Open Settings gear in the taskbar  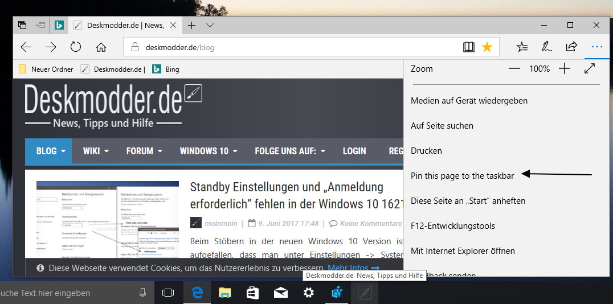[x=308, y=293]
